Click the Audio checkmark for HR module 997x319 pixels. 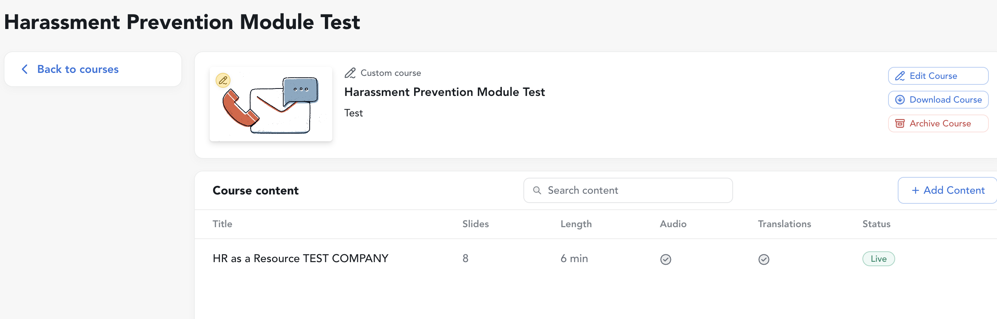(665, 259)
